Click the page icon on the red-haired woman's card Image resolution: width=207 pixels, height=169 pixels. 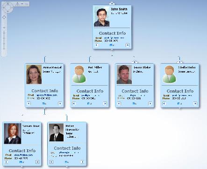tap(21, 162)
